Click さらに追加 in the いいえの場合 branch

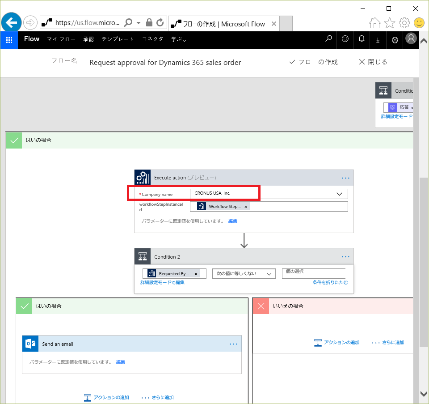pos(388,342)
